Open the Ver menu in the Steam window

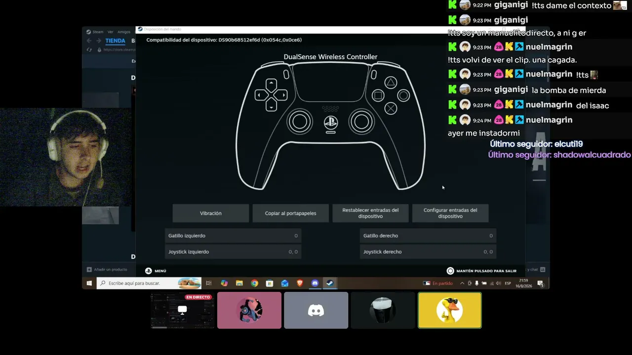[111, 32]
